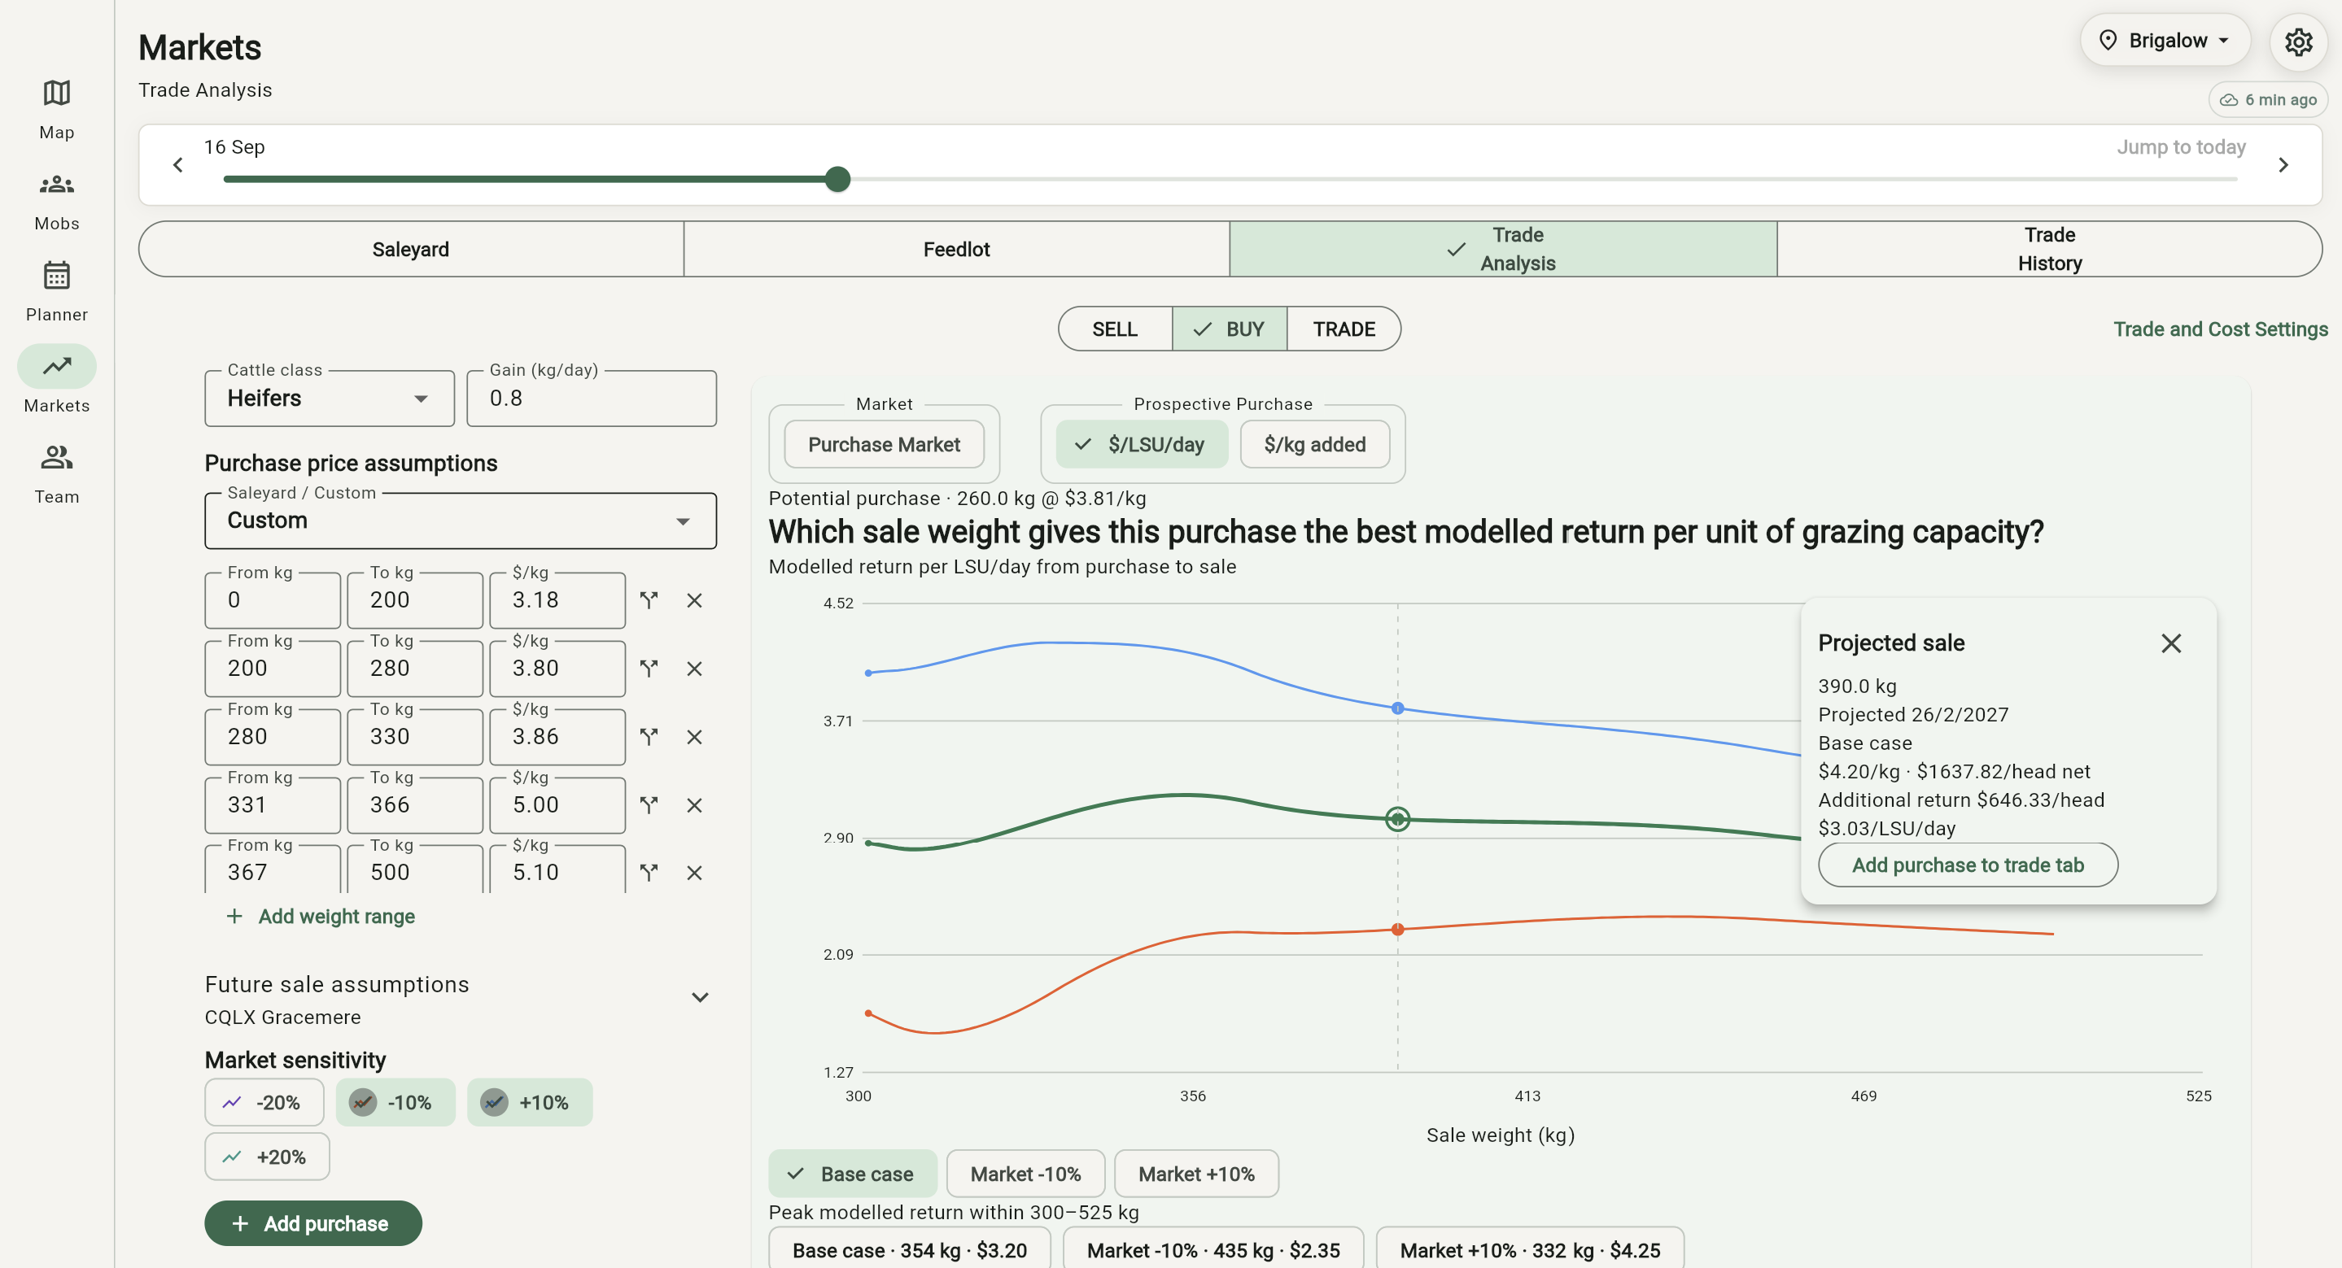The image size is (2342, 1268).
Task: Go to next date with right arrow
Action: [x=2283, y=164]
